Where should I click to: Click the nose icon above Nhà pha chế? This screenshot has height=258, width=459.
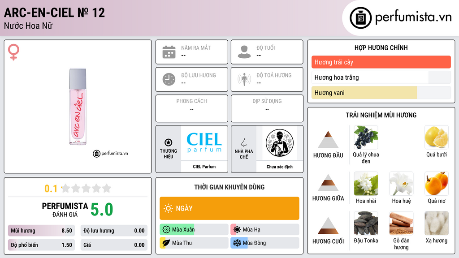point(243,142)
